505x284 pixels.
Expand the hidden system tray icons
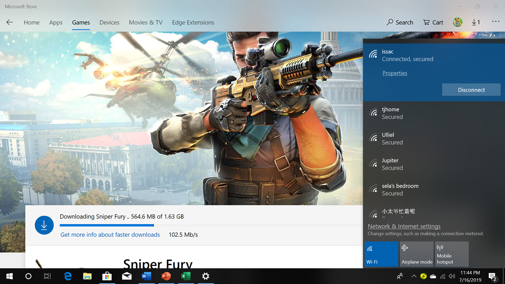pyautogui.click(x=413, y=276)
